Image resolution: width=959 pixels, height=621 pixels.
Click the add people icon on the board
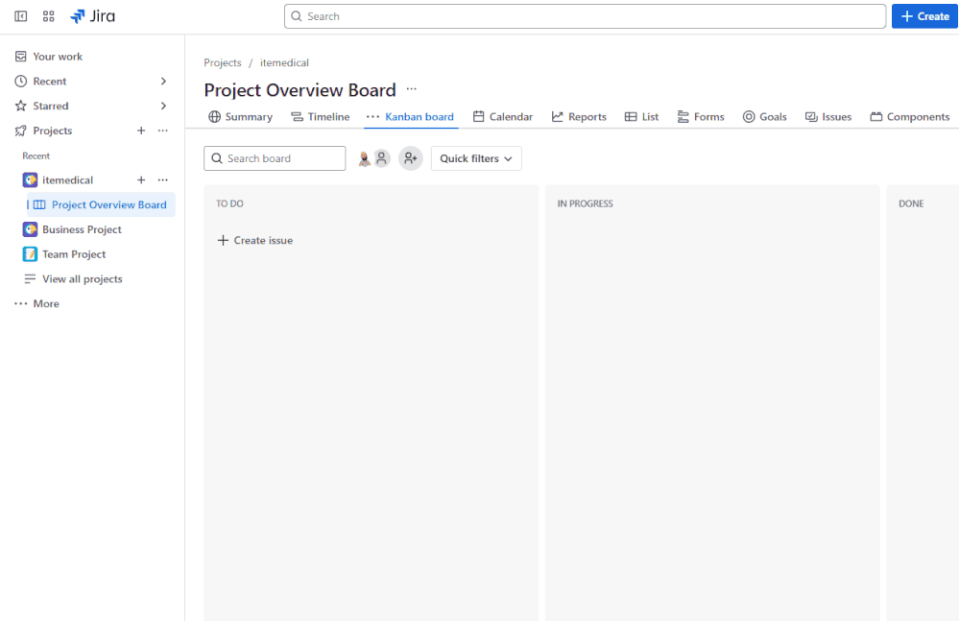point(411,157)
